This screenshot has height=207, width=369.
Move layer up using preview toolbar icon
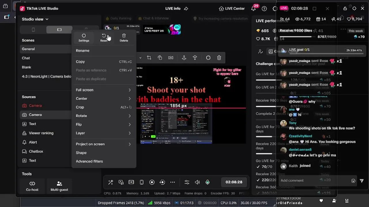184,58
